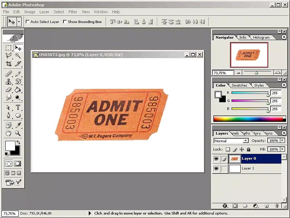Open the Color palette menu arrow
290x218 pixels.
pyautogui.click(x=284, y=85)
